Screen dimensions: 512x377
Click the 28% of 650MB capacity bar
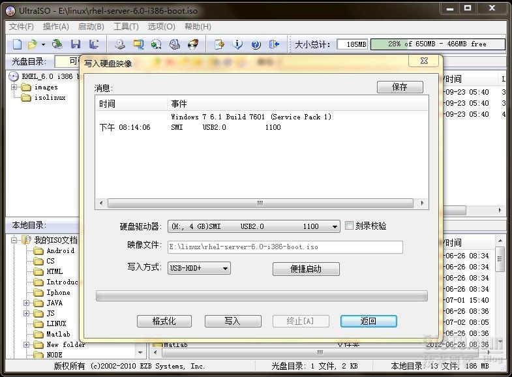tap(438, 44)
